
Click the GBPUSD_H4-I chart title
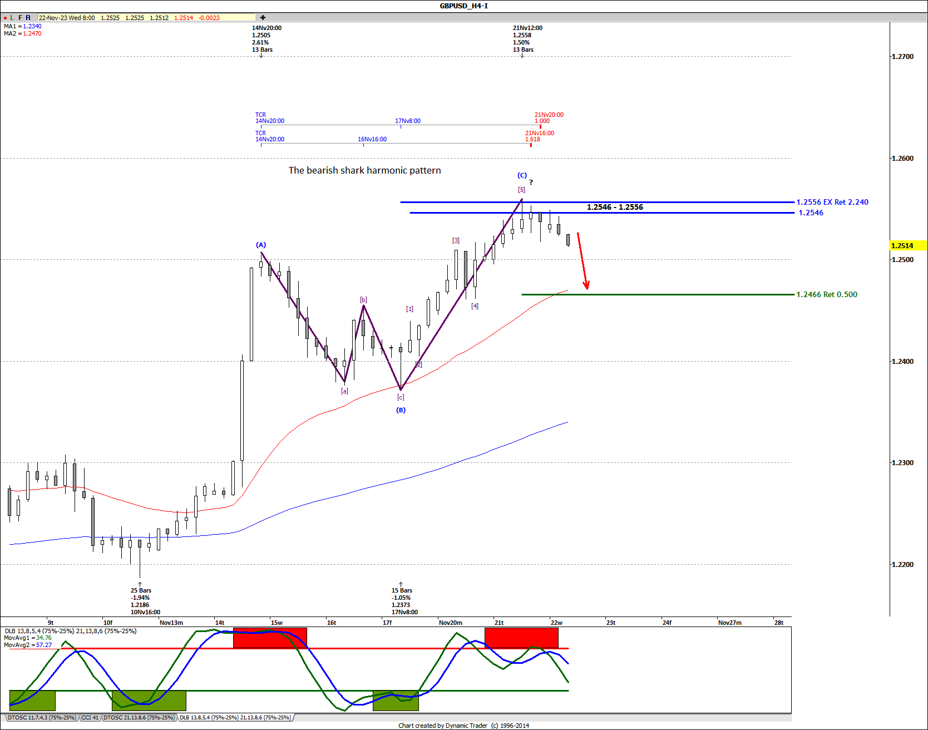[463, 6]
